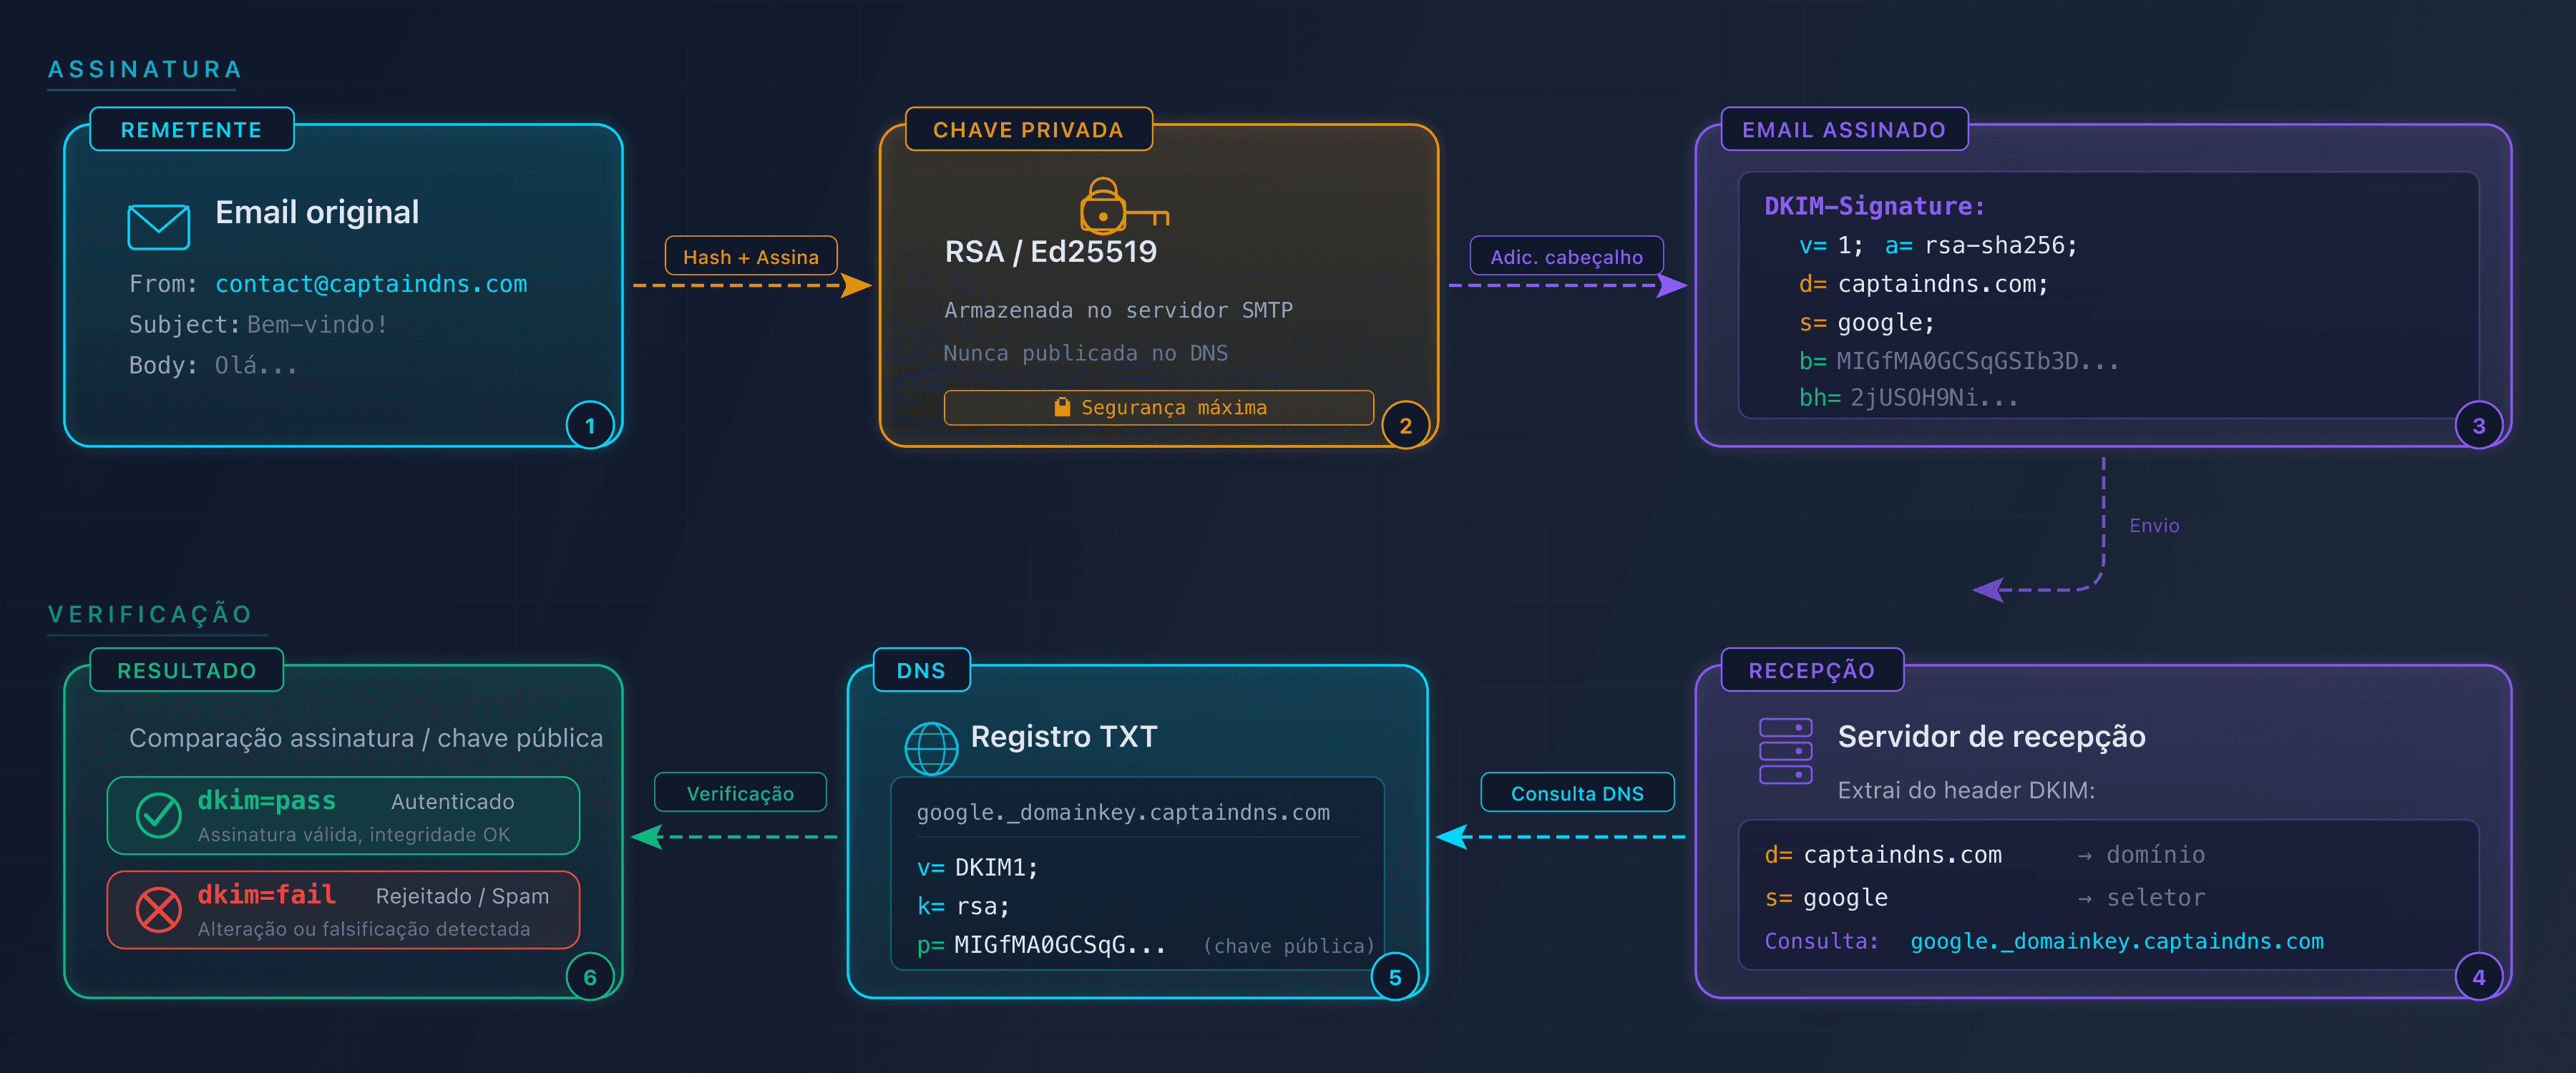Image resolution: width=2576 pixels, height=1073 pixels.
Task: Select the step 3 circle on Email Assinado card
Action: [x=2479, y=424]
